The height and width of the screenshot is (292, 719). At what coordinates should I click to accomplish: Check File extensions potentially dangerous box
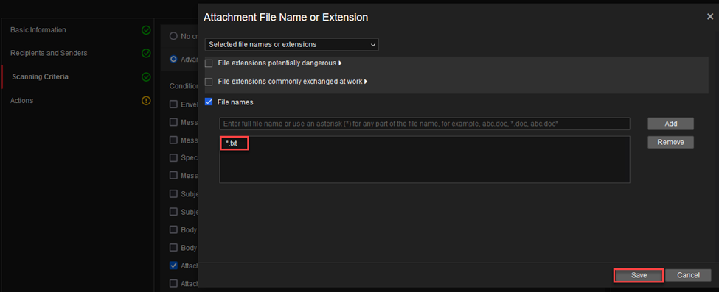coord(209,63)
